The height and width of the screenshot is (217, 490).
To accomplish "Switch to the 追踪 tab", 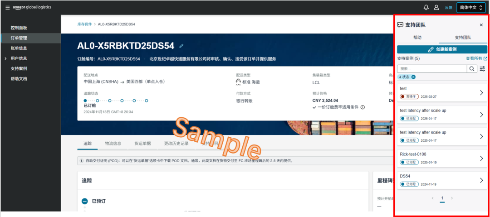I will pos(88,144).
